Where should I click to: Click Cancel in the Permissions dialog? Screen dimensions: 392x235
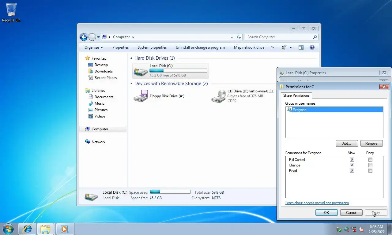[351, 213]
